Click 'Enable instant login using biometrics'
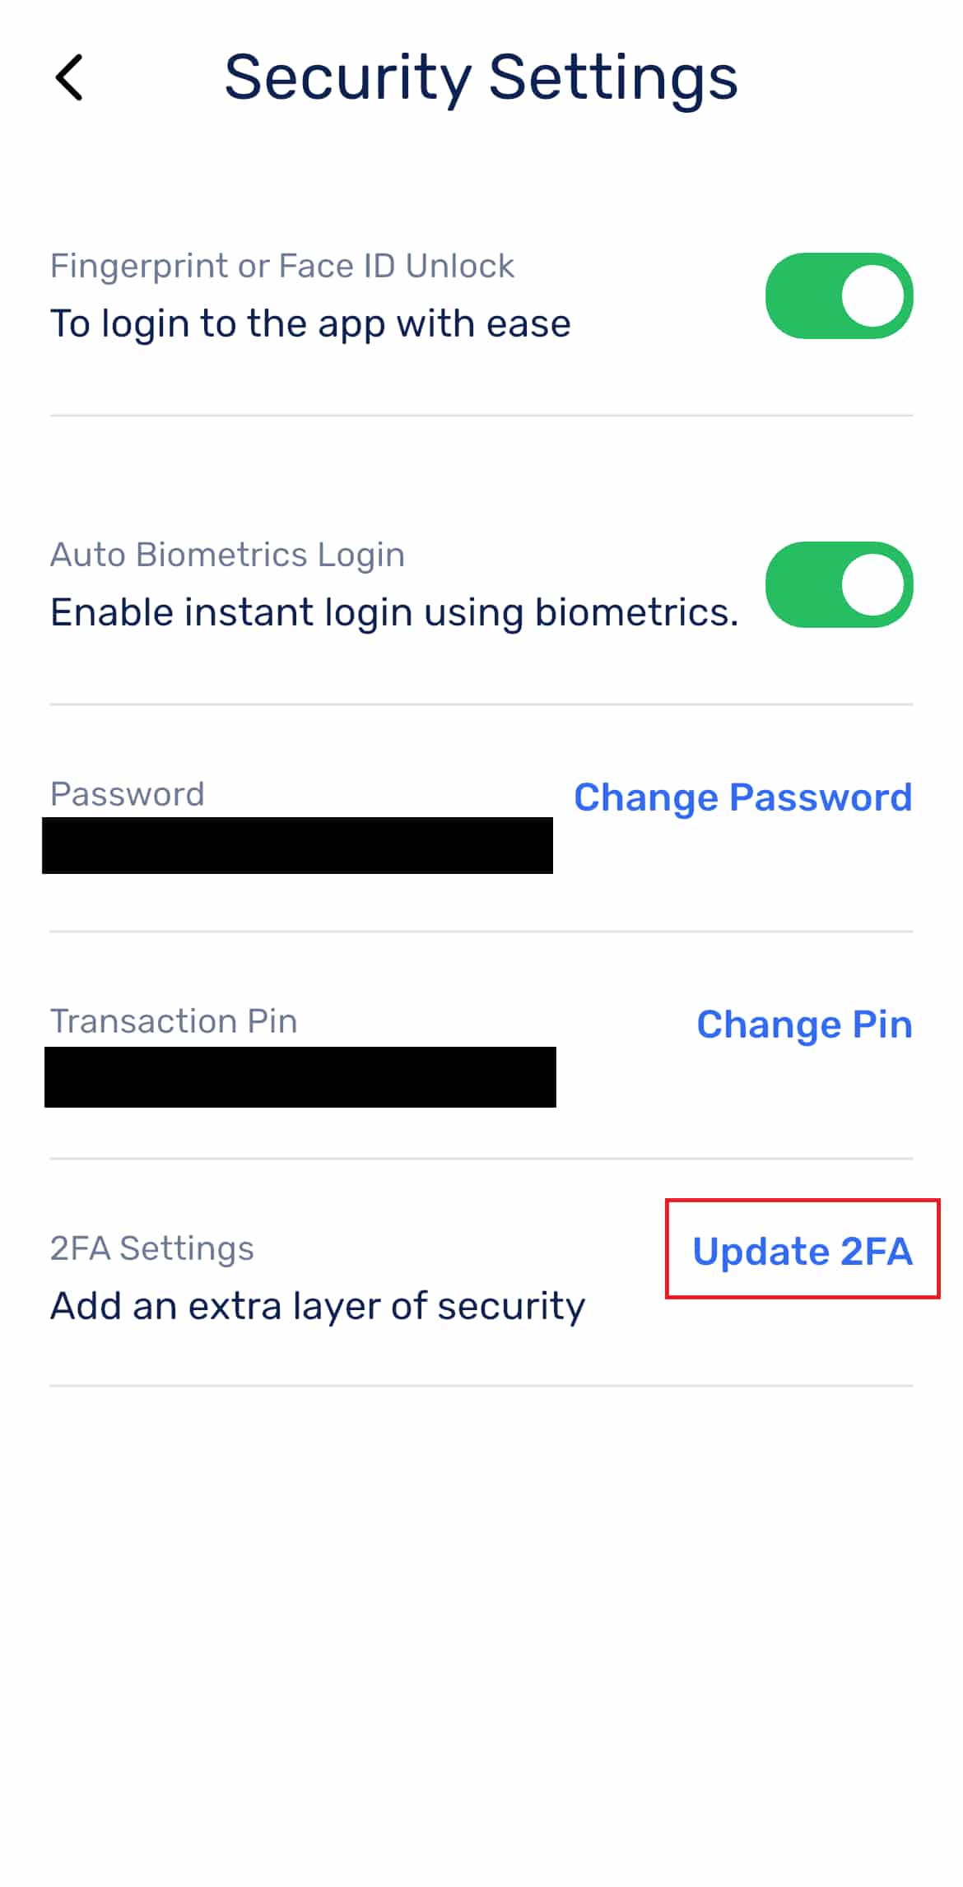The height and width of the screenshot is (1887, 963). [393, 611]
